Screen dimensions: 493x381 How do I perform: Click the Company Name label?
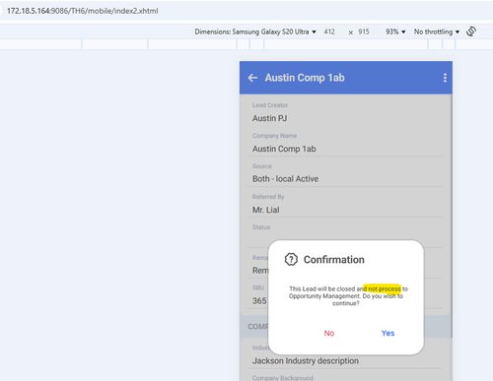tap(274, 136)
